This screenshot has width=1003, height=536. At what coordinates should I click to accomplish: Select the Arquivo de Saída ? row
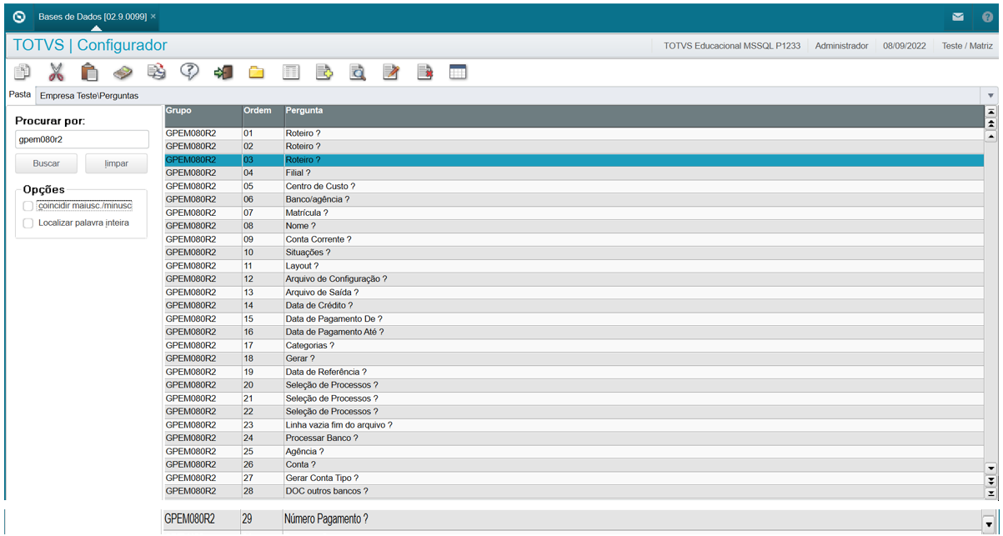(x=574, y=293)
